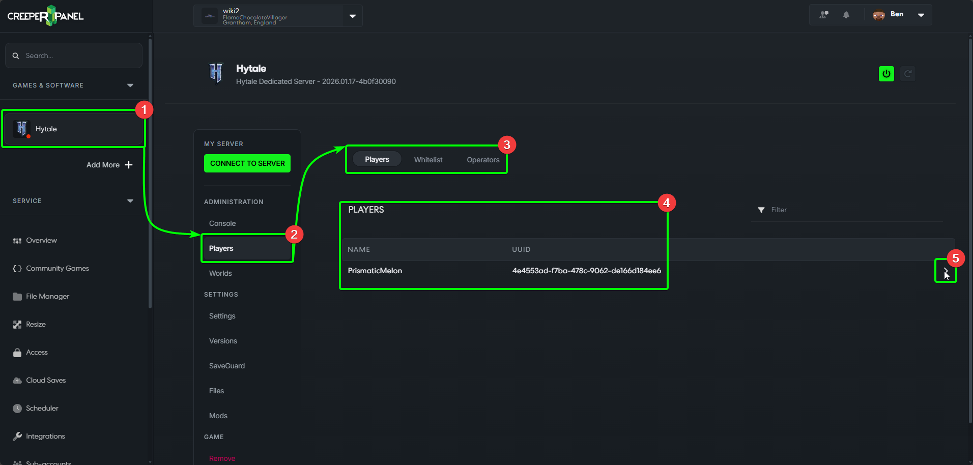
Task: Click the Hytale game icon in sidebar
Action: click(21, 129)
